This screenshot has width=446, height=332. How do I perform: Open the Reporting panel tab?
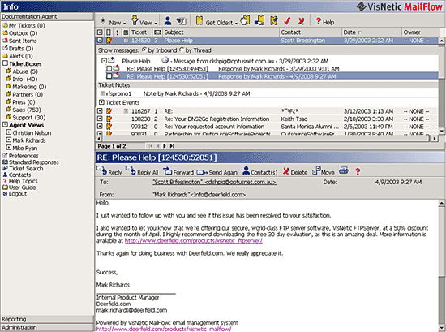(x=47, y=319)
